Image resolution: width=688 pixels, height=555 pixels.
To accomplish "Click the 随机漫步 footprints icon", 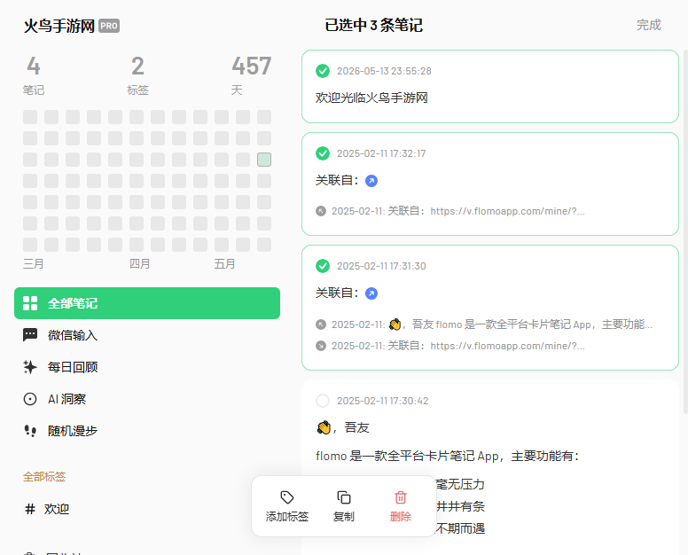I will pos(30,431).
